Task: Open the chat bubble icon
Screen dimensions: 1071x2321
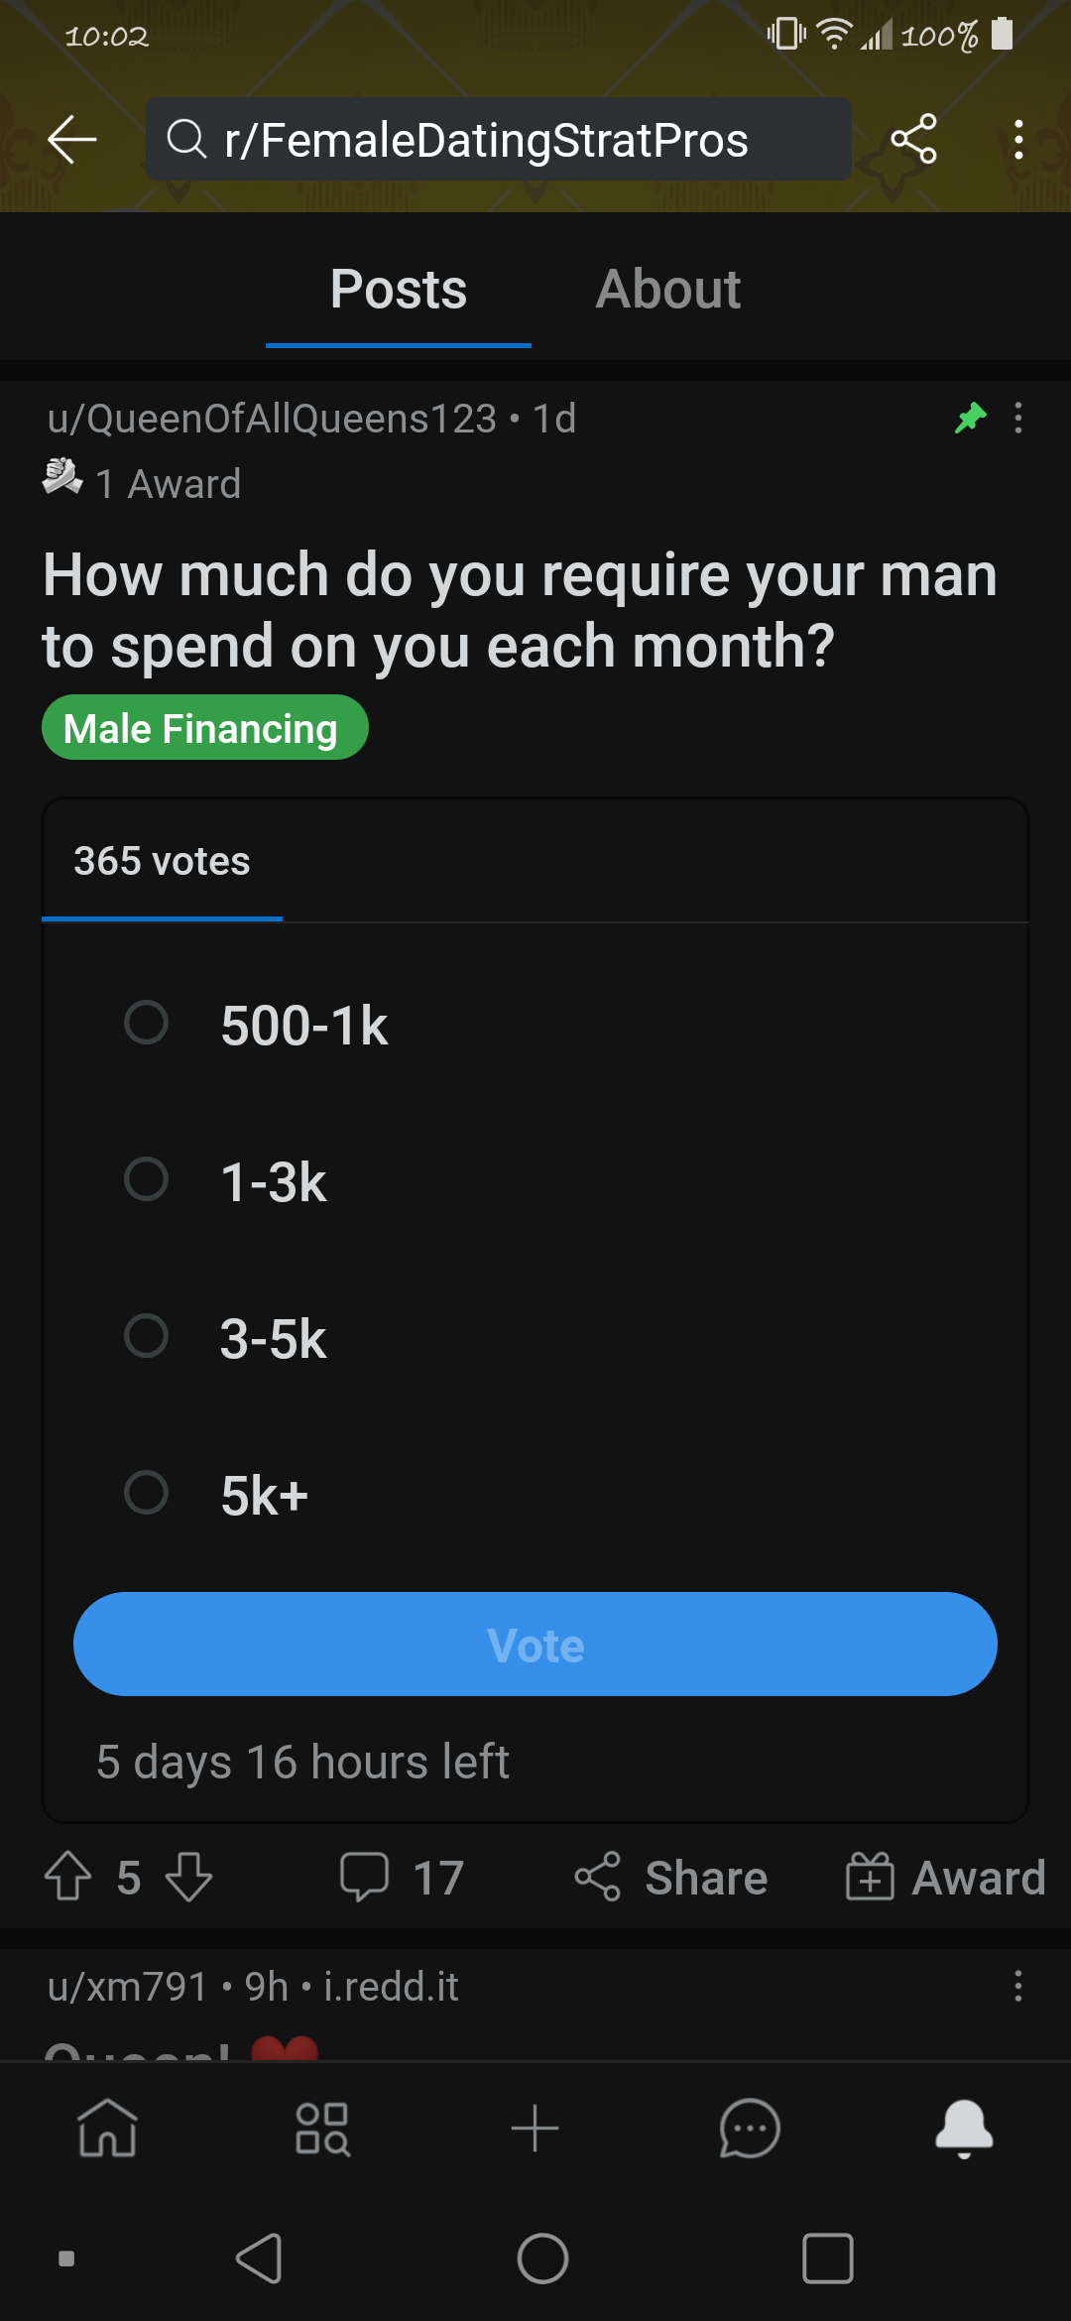Action: pos(750,2129)
